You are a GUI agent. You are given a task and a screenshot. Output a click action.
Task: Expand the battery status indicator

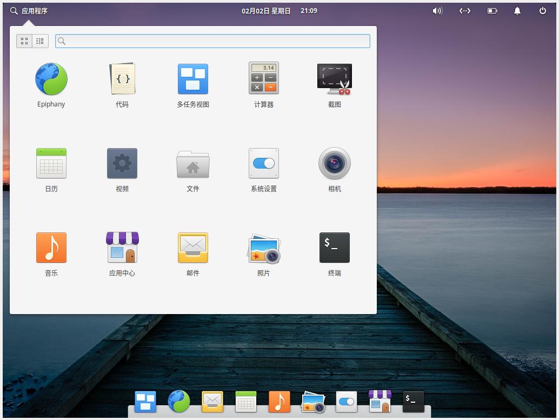point(492,10)
